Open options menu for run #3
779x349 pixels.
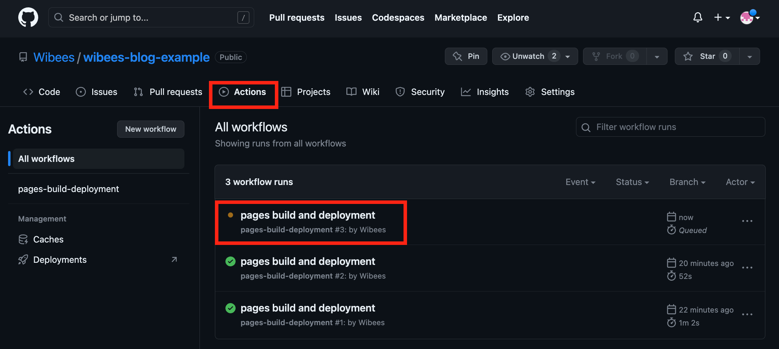point(747,221)
